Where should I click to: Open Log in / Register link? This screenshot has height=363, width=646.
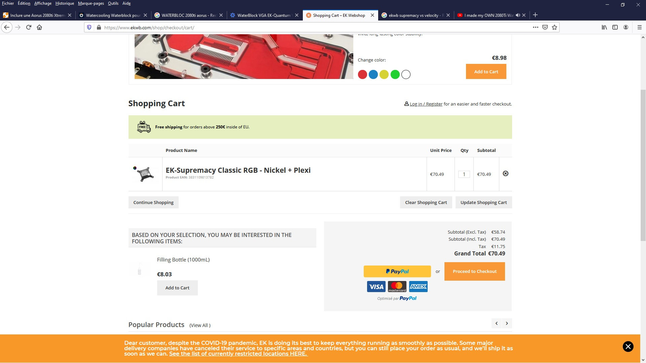pyautogui.click(x=426, y=104)
